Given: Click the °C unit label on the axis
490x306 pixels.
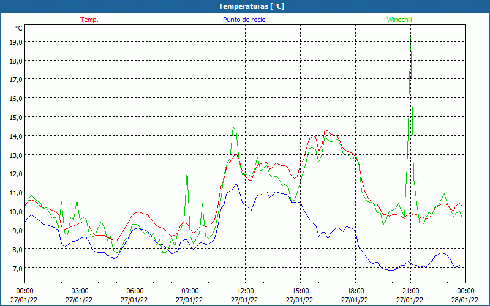Looking at the screenshot, I should point(19,28).
